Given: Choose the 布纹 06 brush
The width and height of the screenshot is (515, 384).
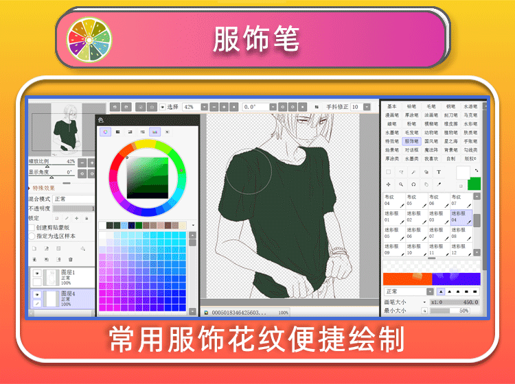Looking at the screenshot, I should pos(439,201).
